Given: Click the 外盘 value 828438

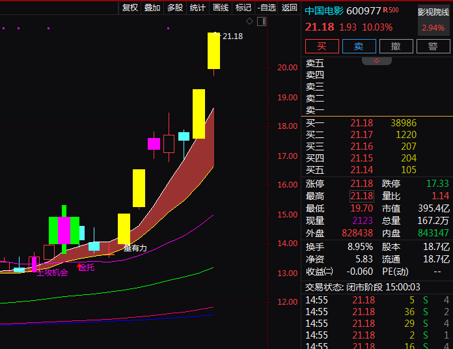Looking at the screenshot, I should pos(357,233).
